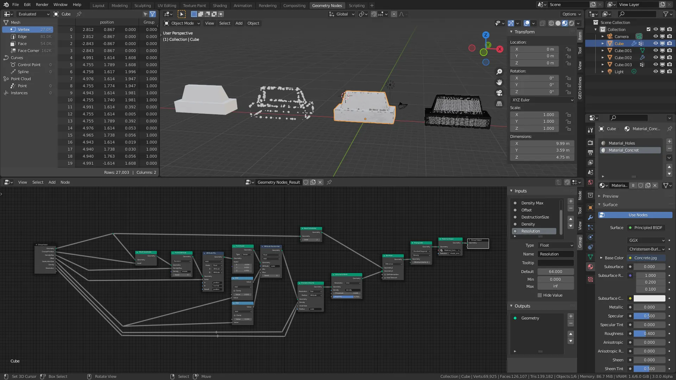Switch to orthographic grid view icon
This screenshot has width=676, height=380.
499,103
